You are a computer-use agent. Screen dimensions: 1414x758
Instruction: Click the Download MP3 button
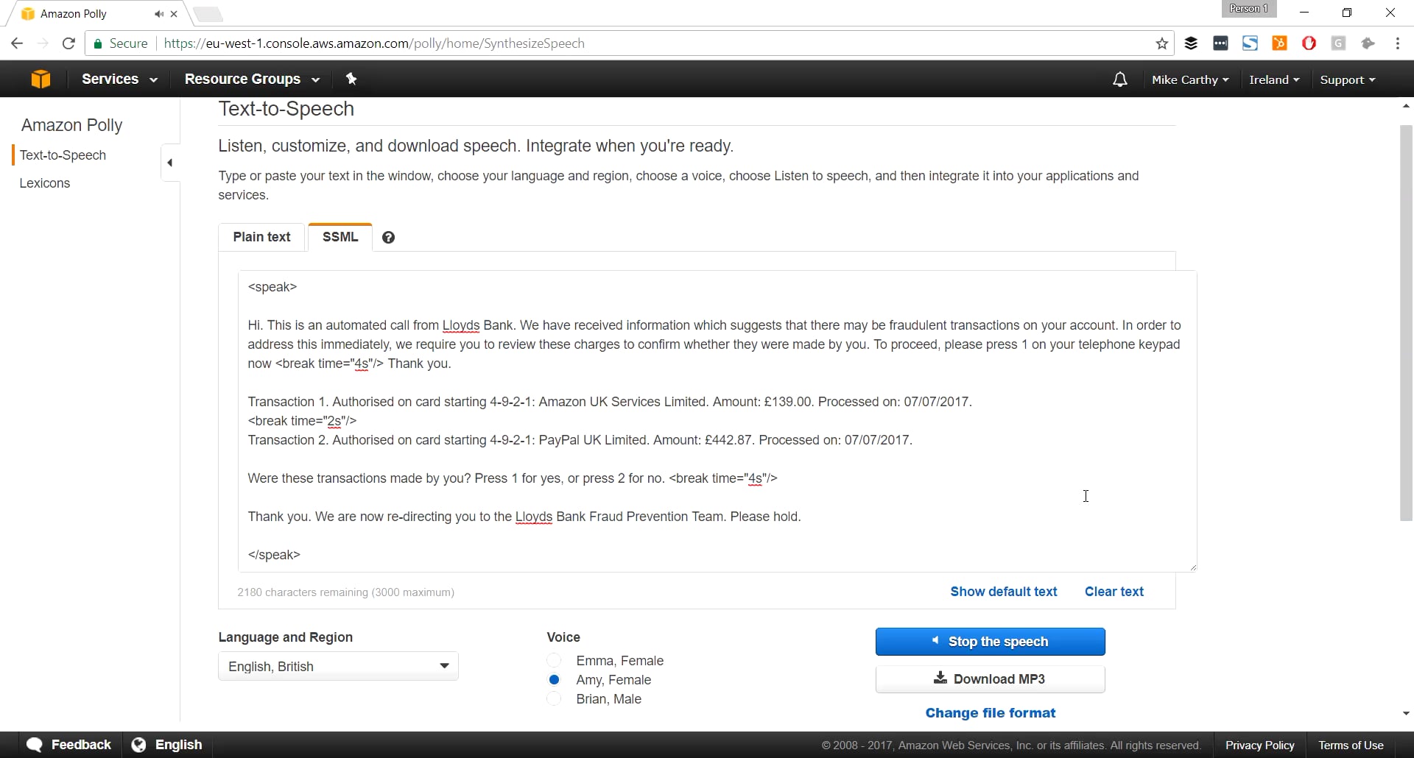pyautogui.click(x=990, y=679)
